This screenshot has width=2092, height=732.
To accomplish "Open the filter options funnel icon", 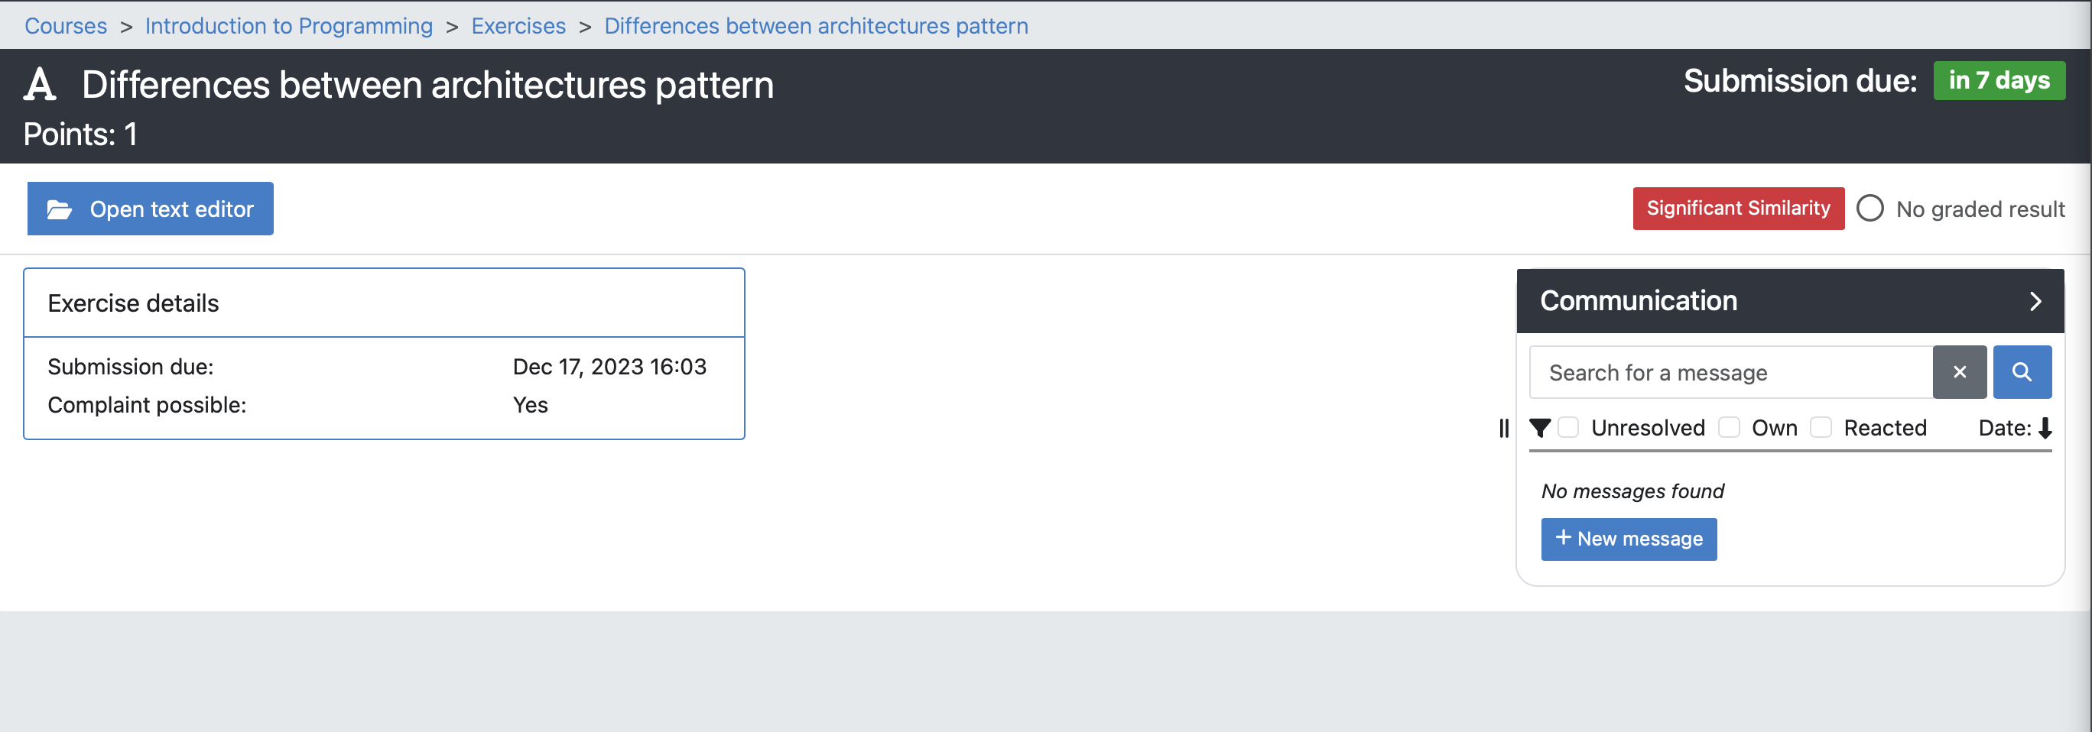I will (1539, 428).
